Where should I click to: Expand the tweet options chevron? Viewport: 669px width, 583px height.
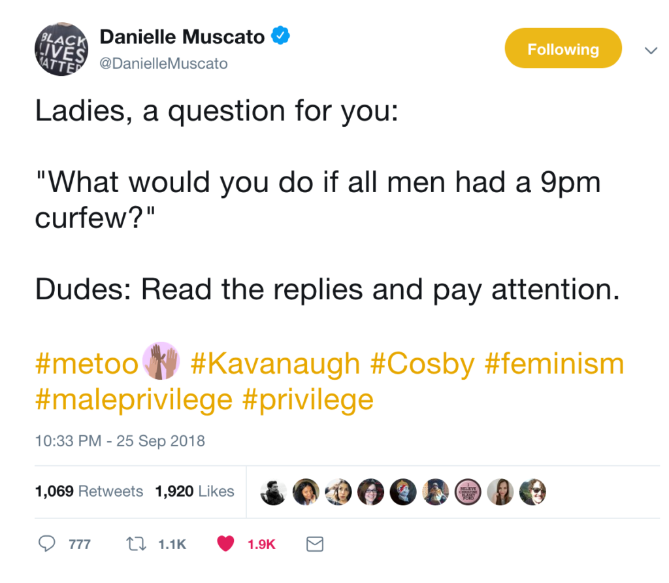(x=651, y=51)
